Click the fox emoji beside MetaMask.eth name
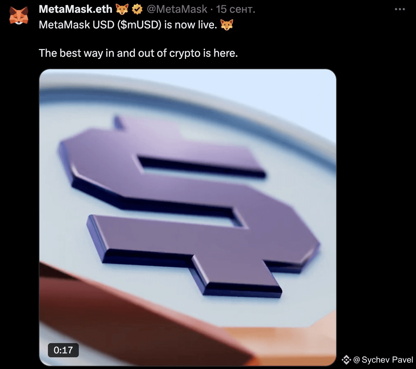Screen dimensions: 416x369 pos(122,9)
